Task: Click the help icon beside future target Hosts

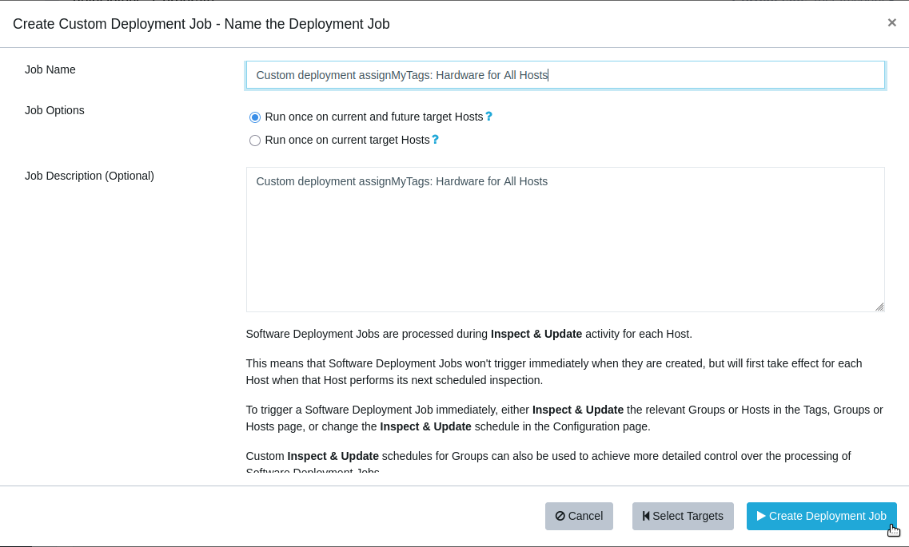Action: pyautogui.click(x=488, y=117)
